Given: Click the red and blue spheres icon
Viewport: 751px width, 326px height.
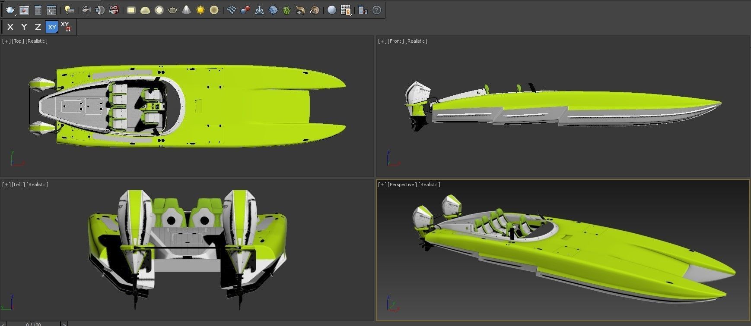Looking at the screenshot, I should point(245,10).
